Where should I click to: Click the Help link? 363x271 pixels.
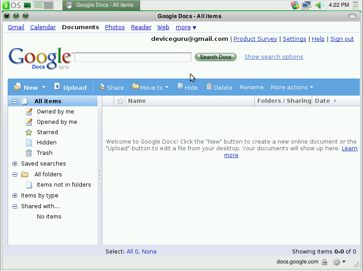[318, 39]
